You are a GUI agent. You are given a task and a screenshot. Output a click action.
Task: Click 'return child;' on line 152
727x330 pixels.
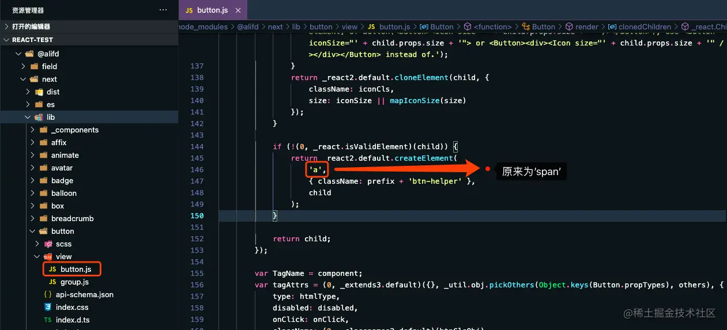pos(302,238)
